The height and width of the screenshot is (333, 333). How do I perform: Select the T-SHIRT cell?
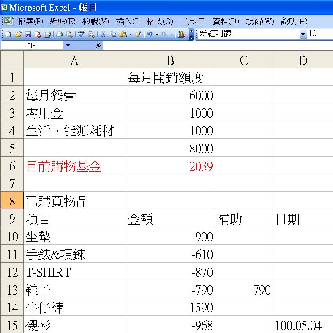click(74, 271)
